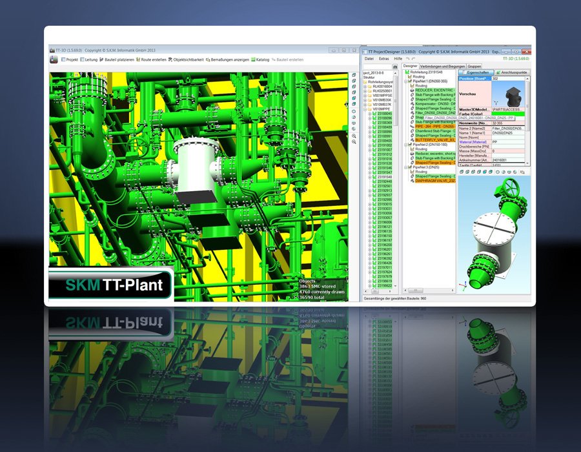
Task: Click Position value 302 cell
Action: [x=509, y=79]
